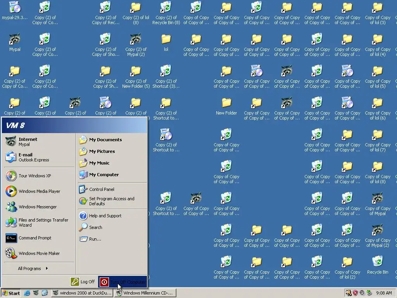
Task: Open Command Prompt from Start menu
Action: pos(39,238)
